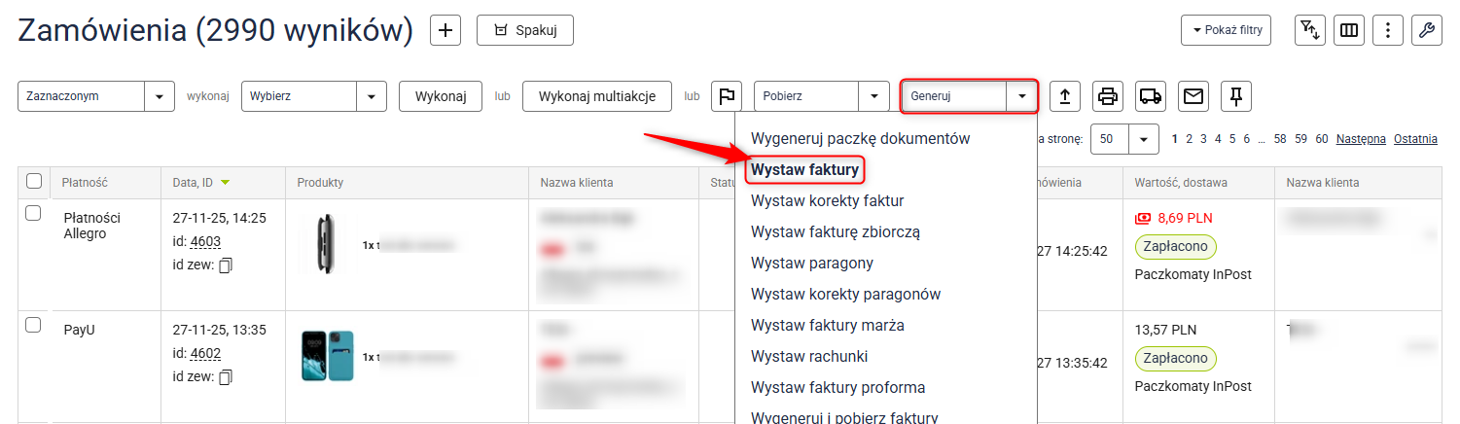Click the flag icon in the actions bar
The height and width of the screenshot is (424, 1460).
pos(726,96)
